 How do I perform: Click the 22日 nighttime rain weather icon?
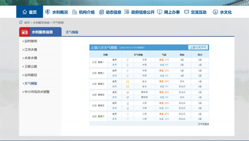[128, 76]
